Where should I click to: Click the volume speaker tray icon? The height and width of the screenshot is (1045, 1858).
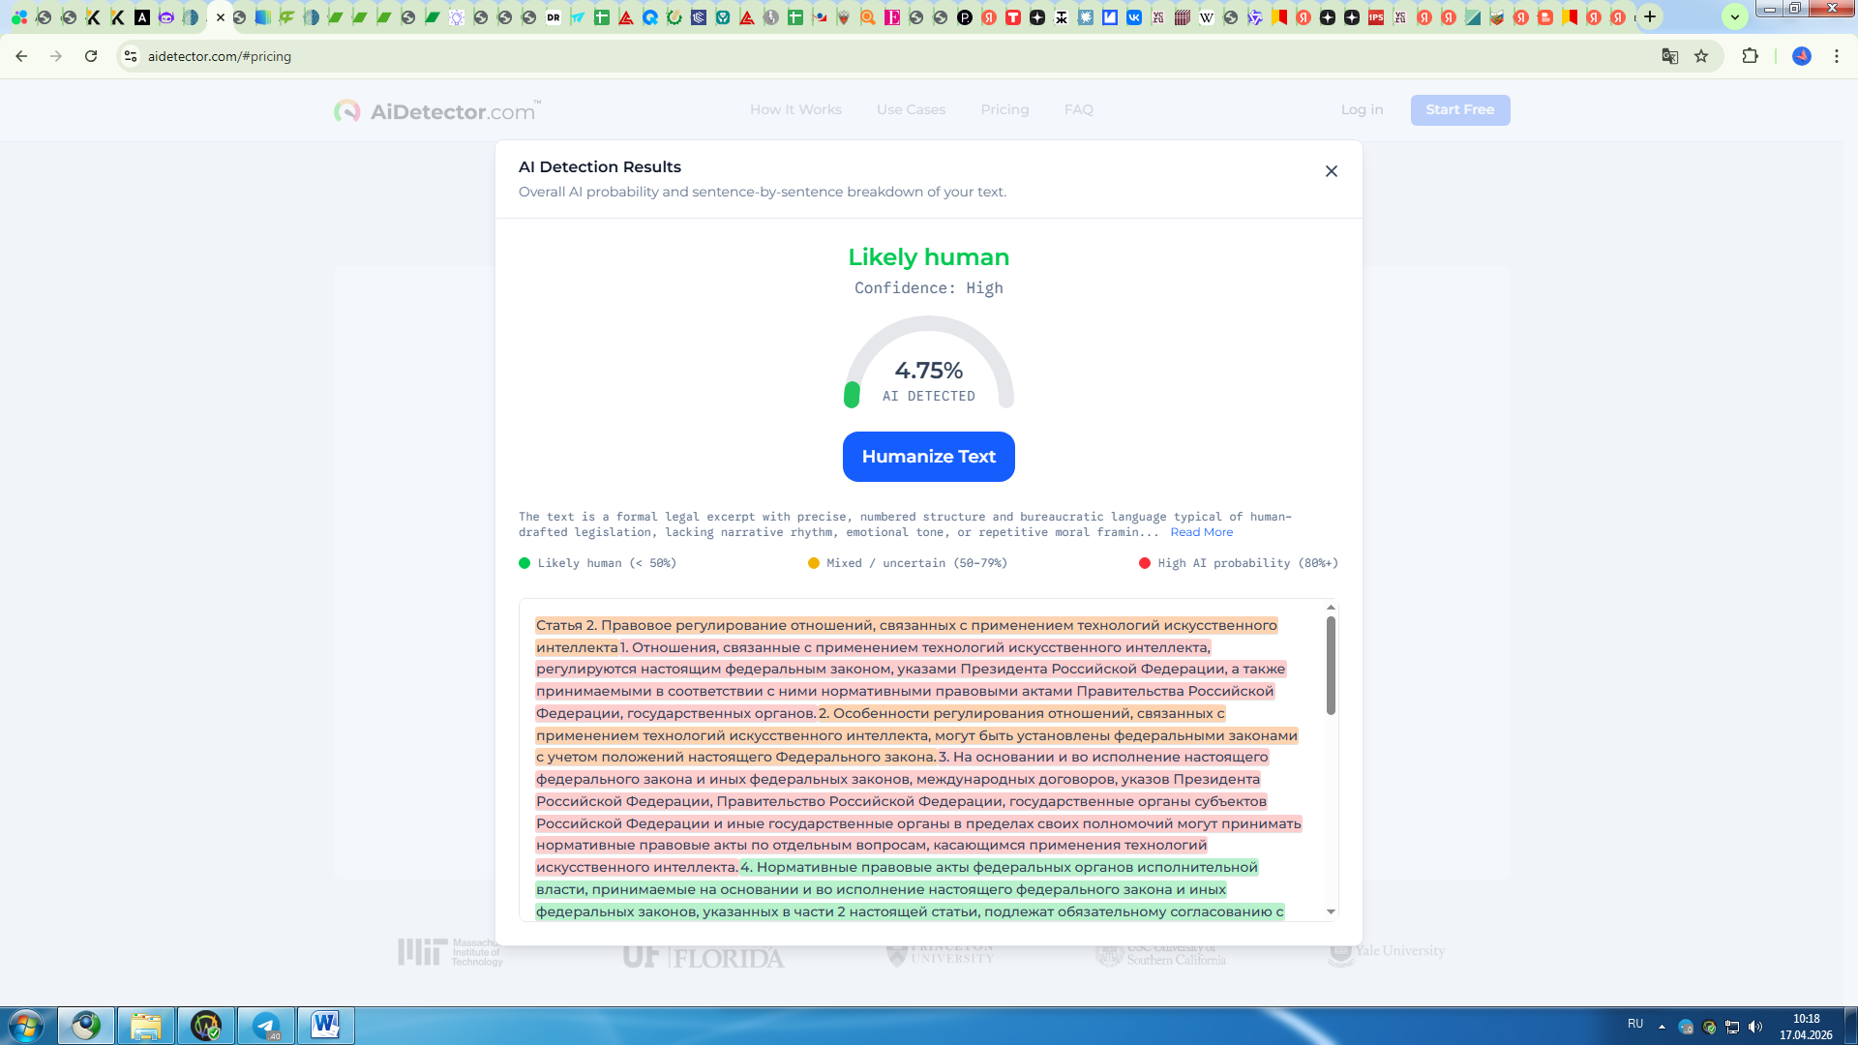pos(1755,1027)
